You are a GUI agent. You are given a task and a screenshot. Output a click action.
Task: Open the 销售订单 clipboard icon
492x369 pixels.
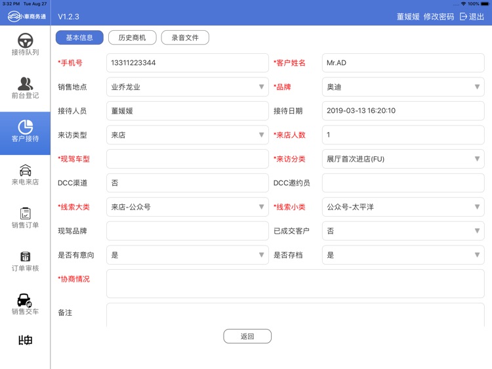click(x=25, y=213)
